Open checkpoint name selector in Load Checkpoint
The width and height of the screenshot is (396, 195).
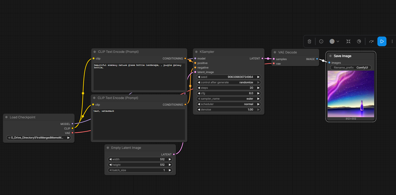click(39, 138)
